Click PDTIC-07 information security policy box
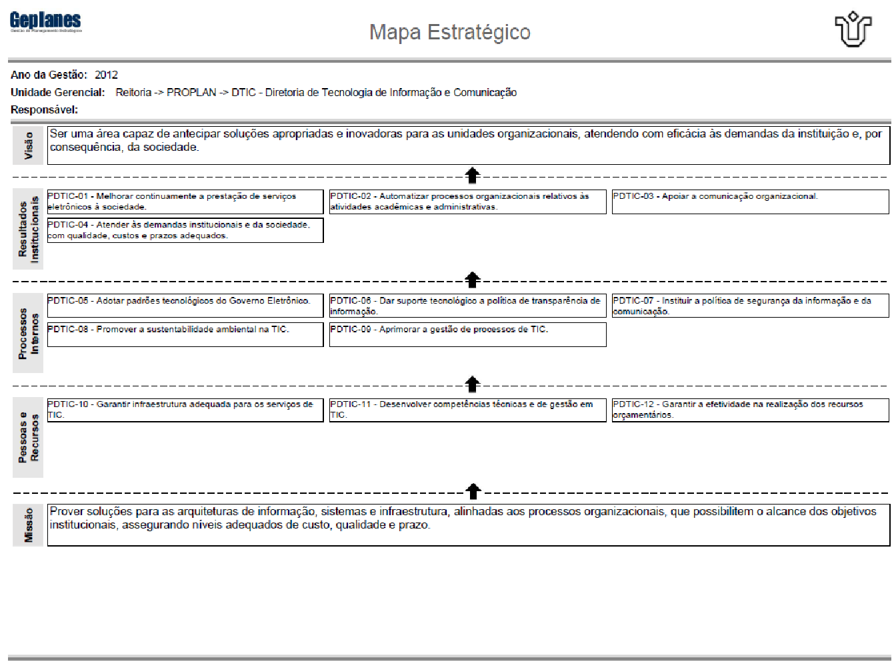The image size is (896, 662). [x=750, y=306]
